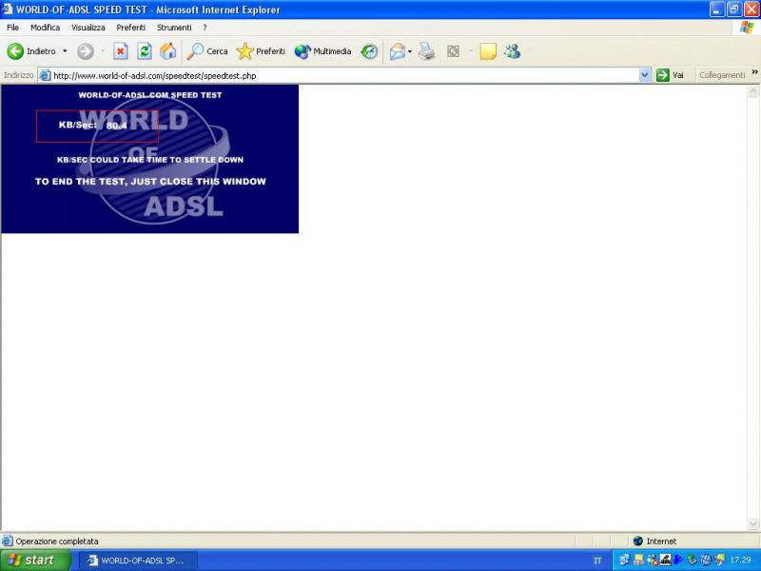Expand the Collegamenti double-chevron
Viewport: 761px width, 571px height.
pos(754,72)
